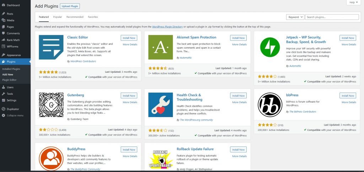This screenshot has width=364, height=172.
Task: Open the Recommended plugins tab
Action: pos(75,17)
